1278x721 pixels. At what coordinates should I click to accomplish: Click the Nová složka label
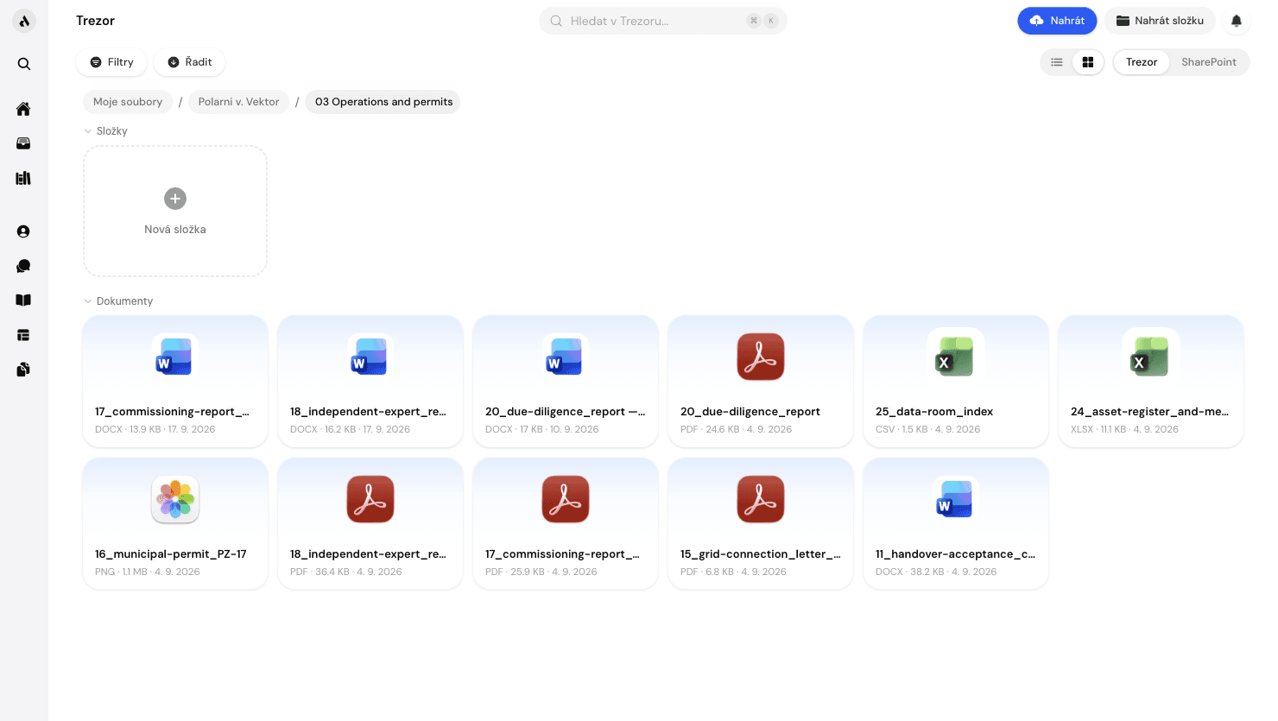tap(175, 230)
